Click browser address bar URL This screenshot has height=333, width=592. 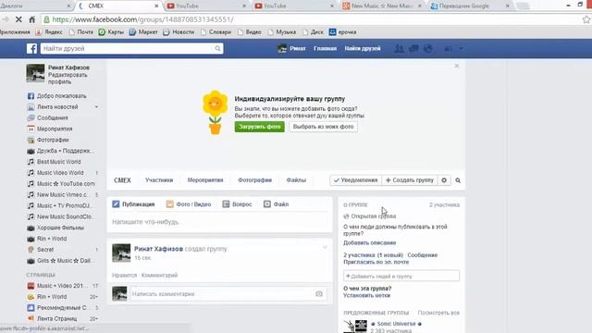tap(142, 19)
